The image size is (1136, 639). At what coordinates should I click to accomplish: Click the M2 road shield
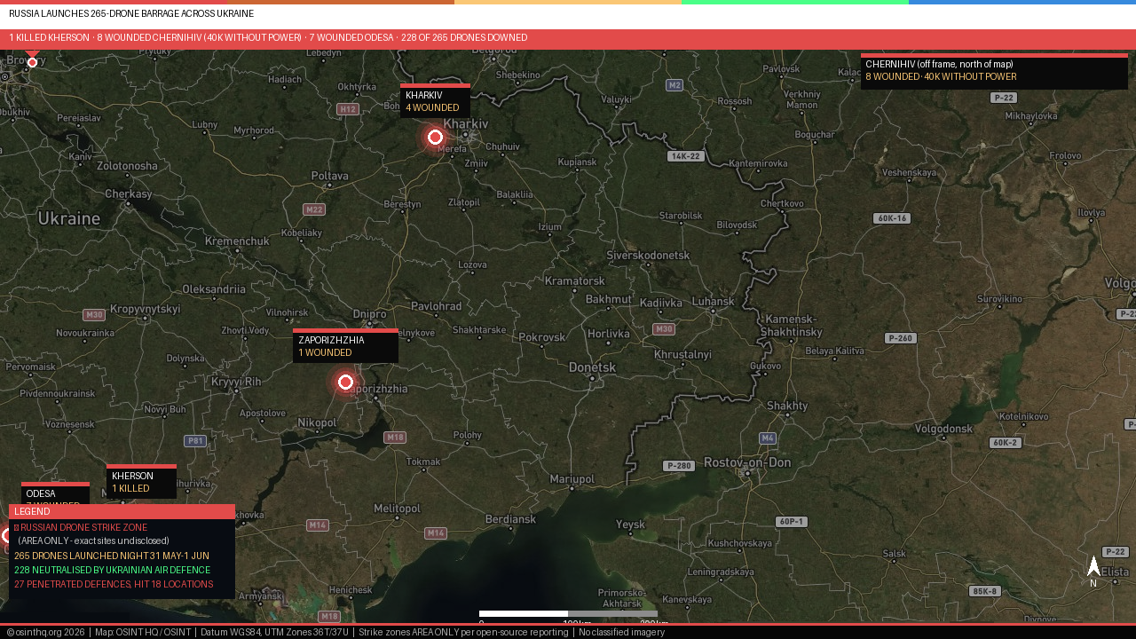674,85
